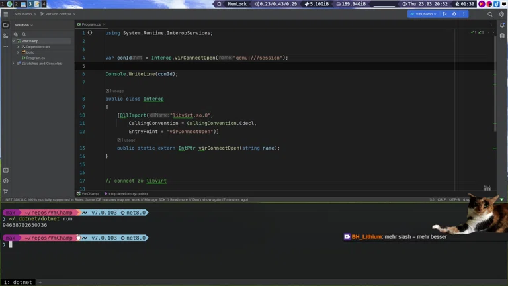Click the JetBrains Toolbox tray icon
This screenshot has width=508, height=286.
[x=489, y=4]
